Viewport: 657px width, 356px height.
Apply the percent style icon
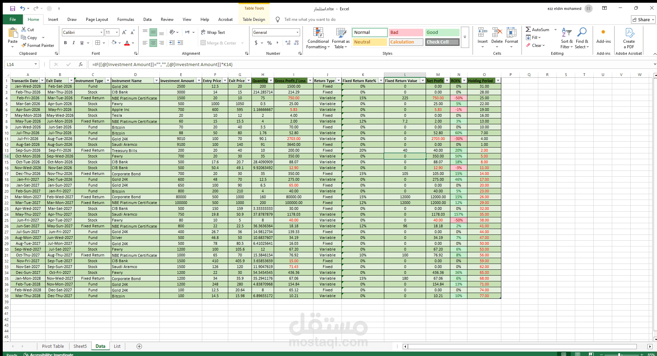pos(269,43)
